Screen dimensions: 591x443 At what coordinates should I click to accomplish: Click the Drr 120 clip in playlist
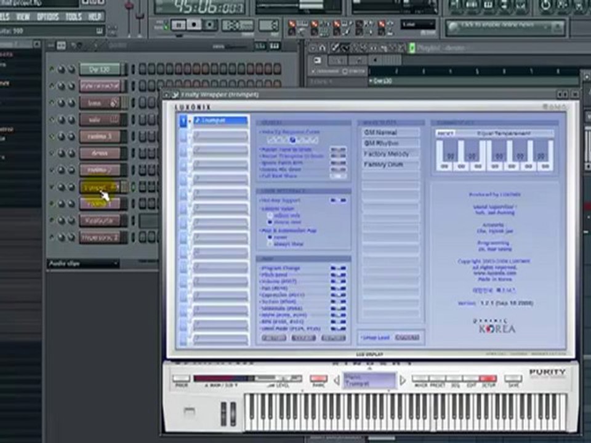473,81
